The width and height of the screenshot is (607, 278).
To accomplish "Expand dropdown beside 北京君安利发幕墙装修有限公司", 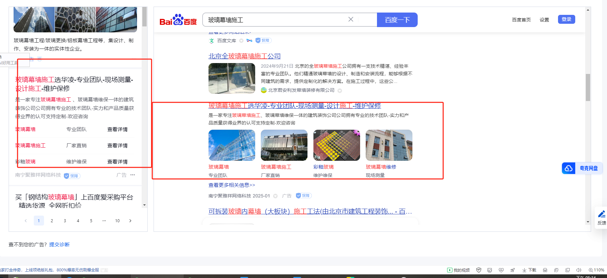I will point(340,90).
